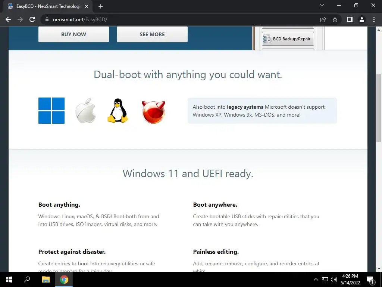Open File Explorer from taskbar
This screenshot has width=382, height=287.
[46, 280]
